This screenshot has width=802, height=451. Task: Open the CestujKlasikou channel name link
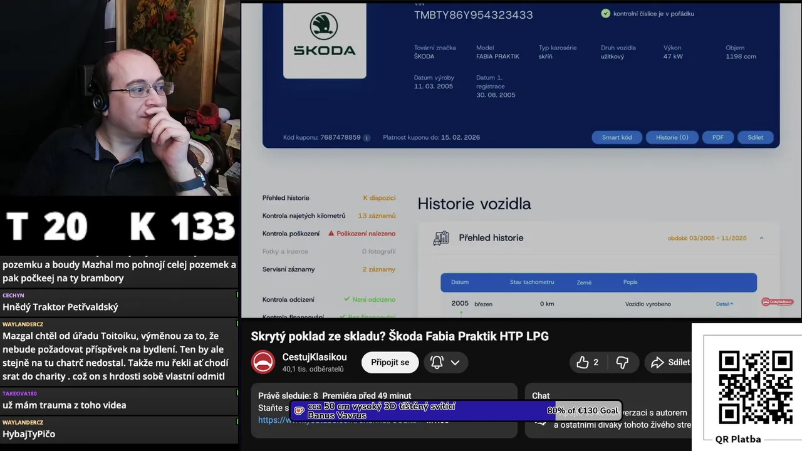pos(315,357)
